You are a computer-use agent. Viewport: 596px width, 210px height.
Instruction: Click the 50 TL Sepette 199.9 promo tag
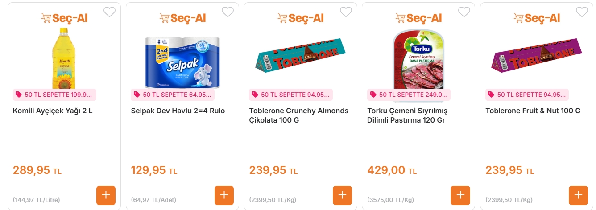[55, 95]
